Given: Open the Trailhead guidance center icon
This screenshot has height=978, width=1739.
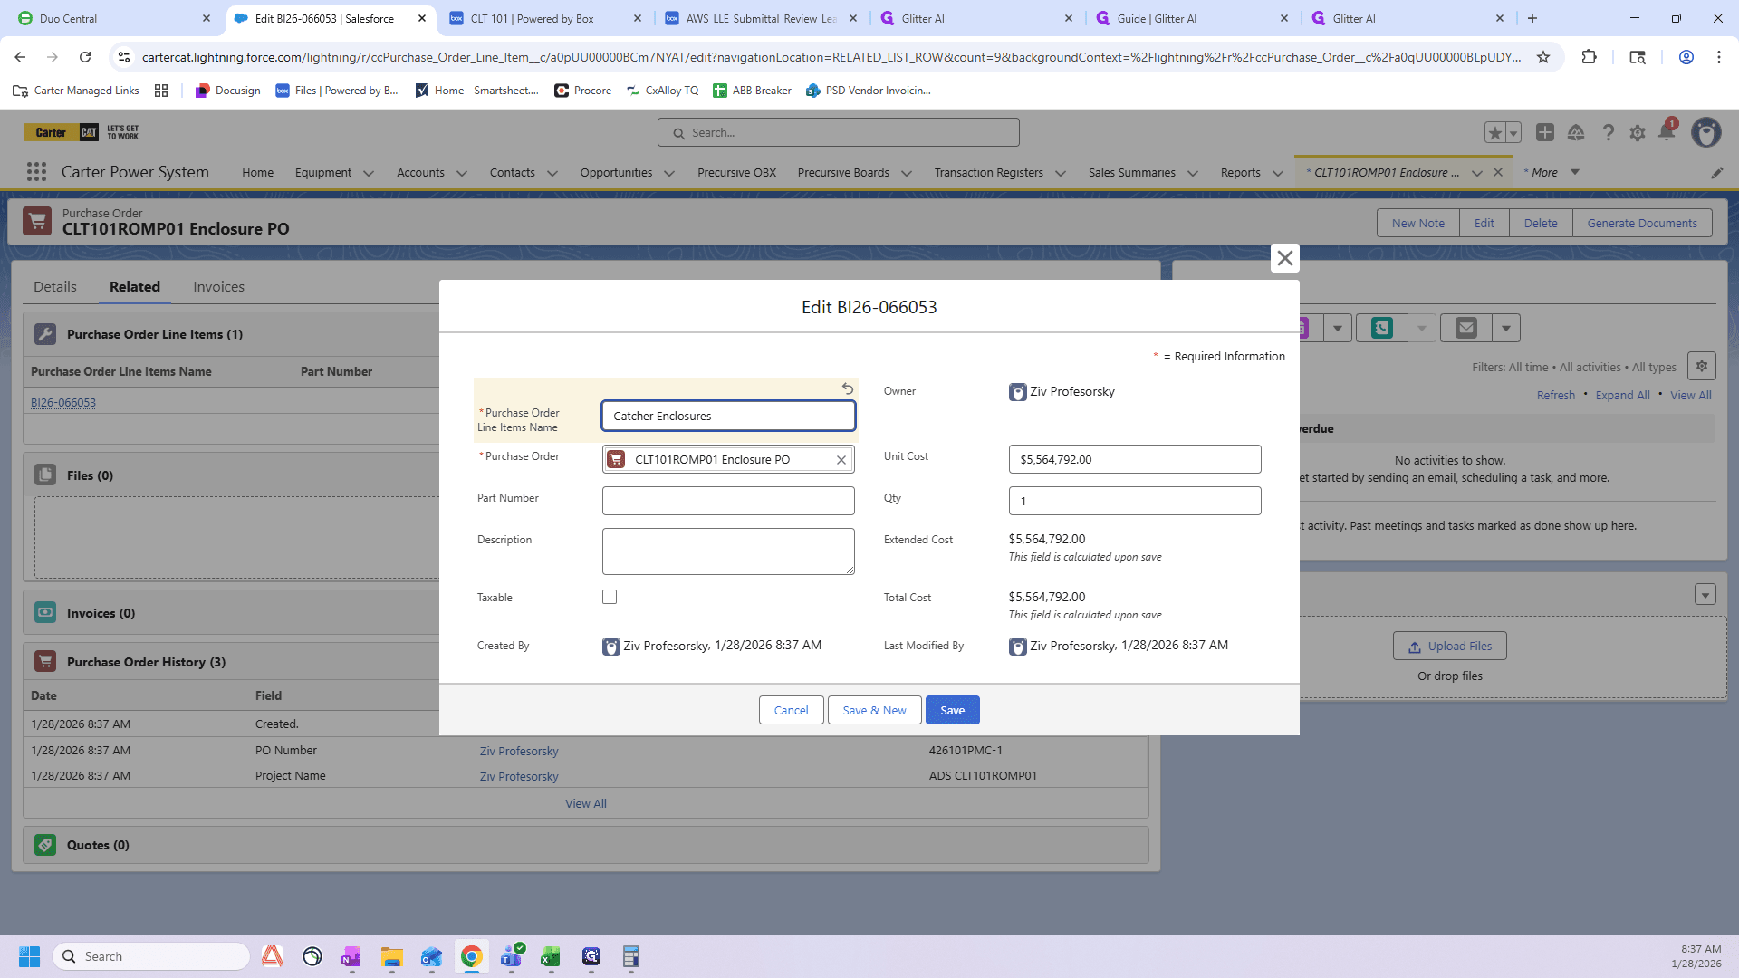Looking at the screenshot, I should pos(1576,133).
